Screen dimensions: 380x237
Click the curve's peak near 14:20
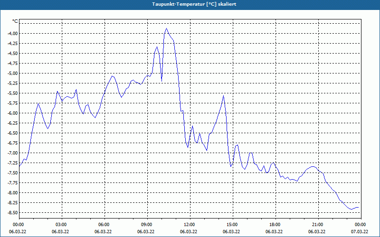[223, 96]
